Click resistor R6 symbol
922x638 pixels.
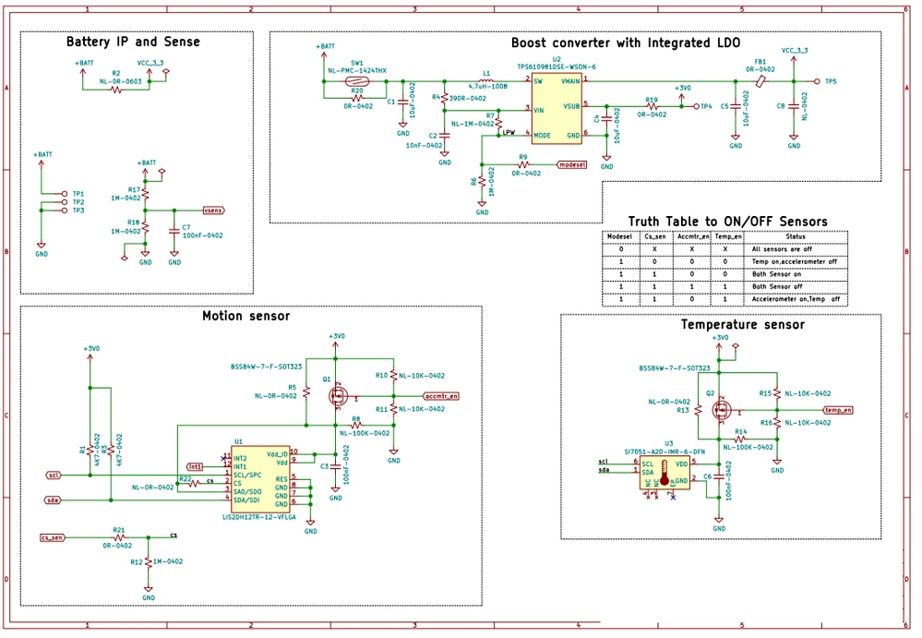[482, 182]
